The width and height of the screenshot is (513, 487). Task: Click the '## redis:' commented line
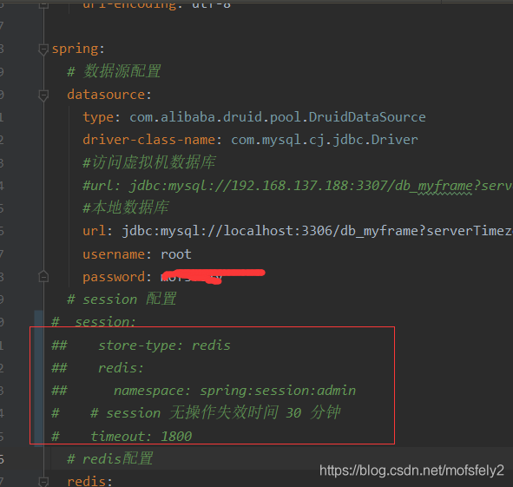(x=97, y=368)
